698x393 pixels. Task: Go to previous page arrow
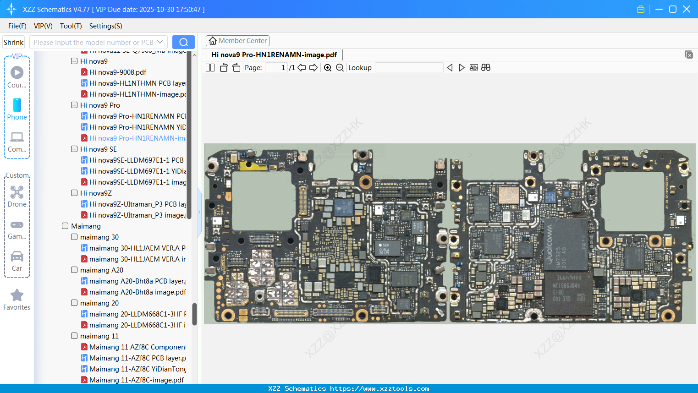302,67
